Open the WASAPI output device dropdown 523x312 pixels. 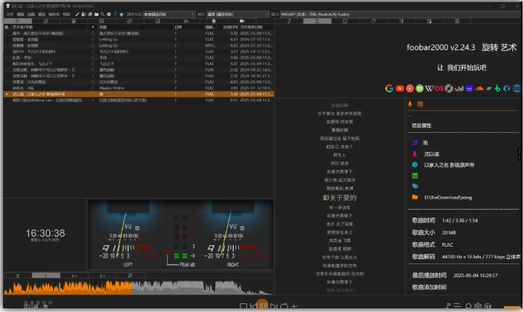(x=400, y=15)
